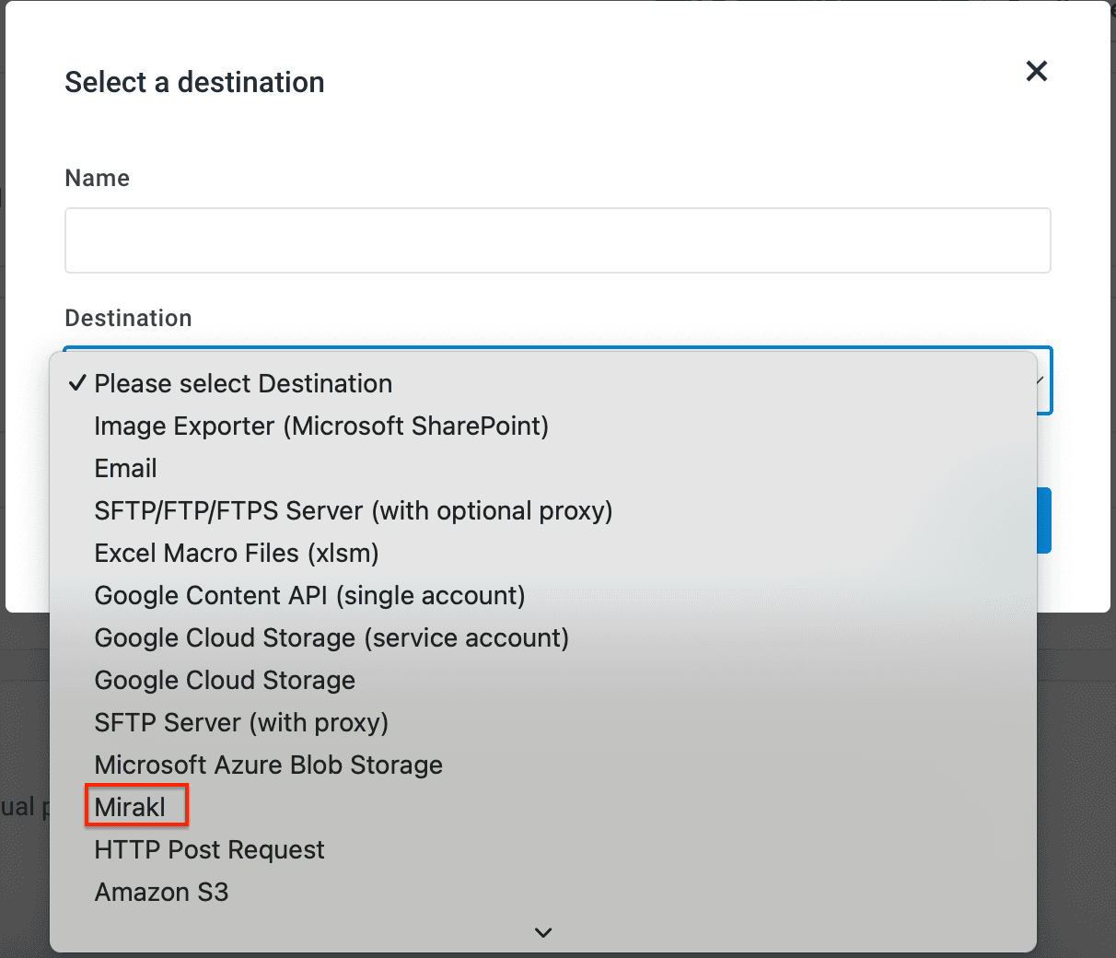Choose SFTP Server (with proxy)

point(241,722)
